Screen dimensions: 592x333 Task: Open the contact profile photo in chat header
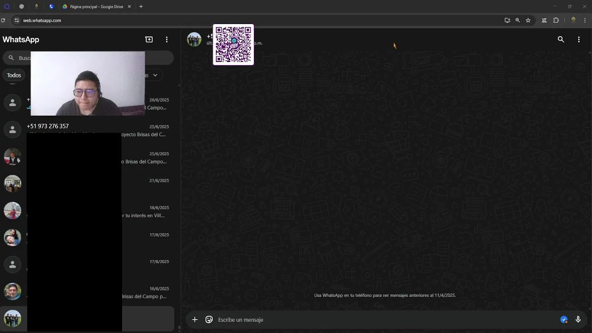194,39
